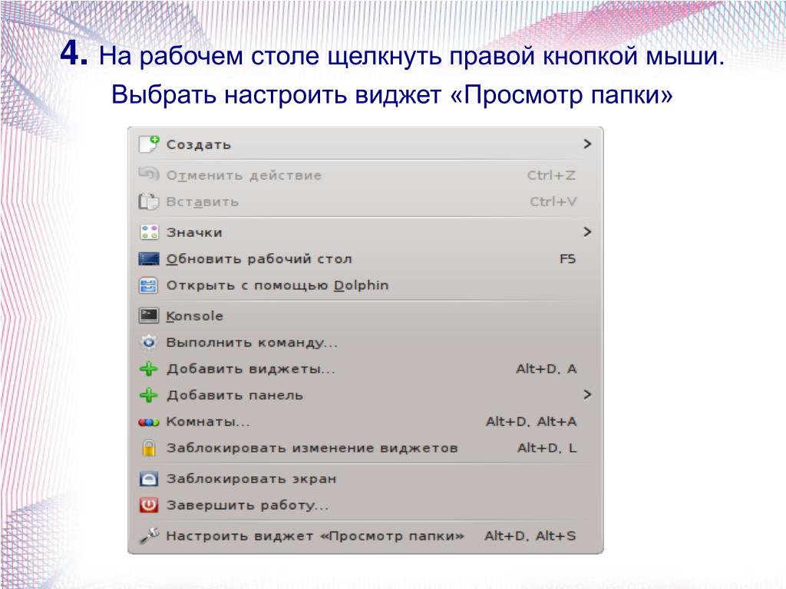This screenshot has height=589, width=786.
Task: Click the gear icon beside Выполнить команду
Action: click(x=149, y=343)
